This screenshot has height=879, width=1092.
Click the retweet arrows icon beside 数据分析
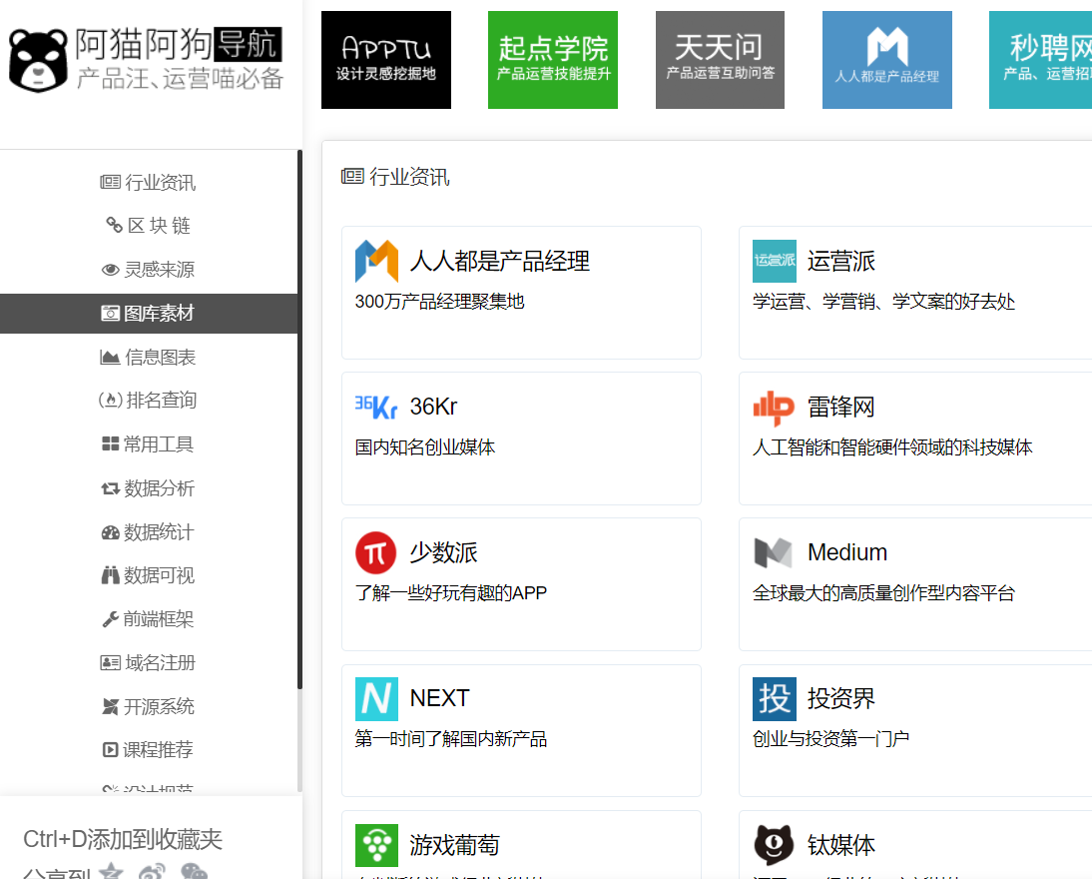(x=111, y=488)
